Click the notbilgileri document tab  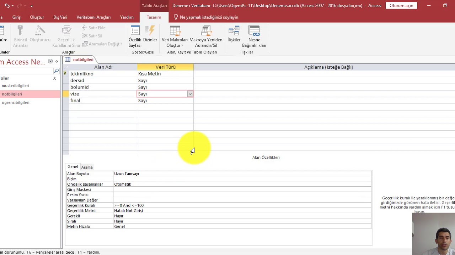pyautogui.click(x=80, y=59)
